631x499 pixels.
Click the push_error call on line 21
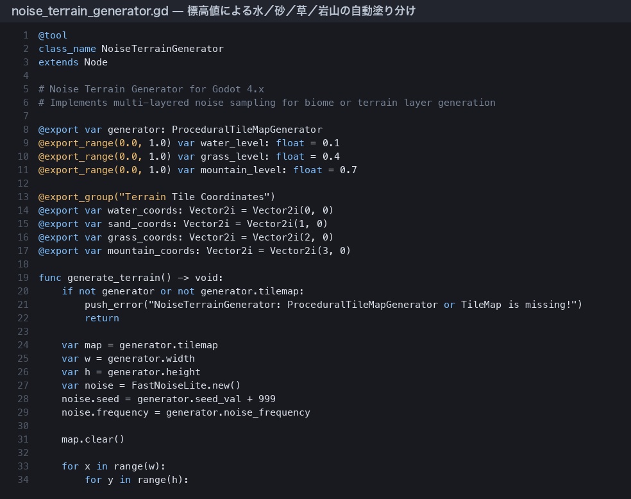(333, 305)
